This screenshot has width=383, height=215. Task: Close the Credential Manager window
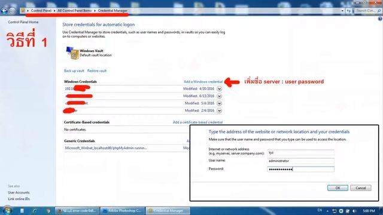pos(375,2)
